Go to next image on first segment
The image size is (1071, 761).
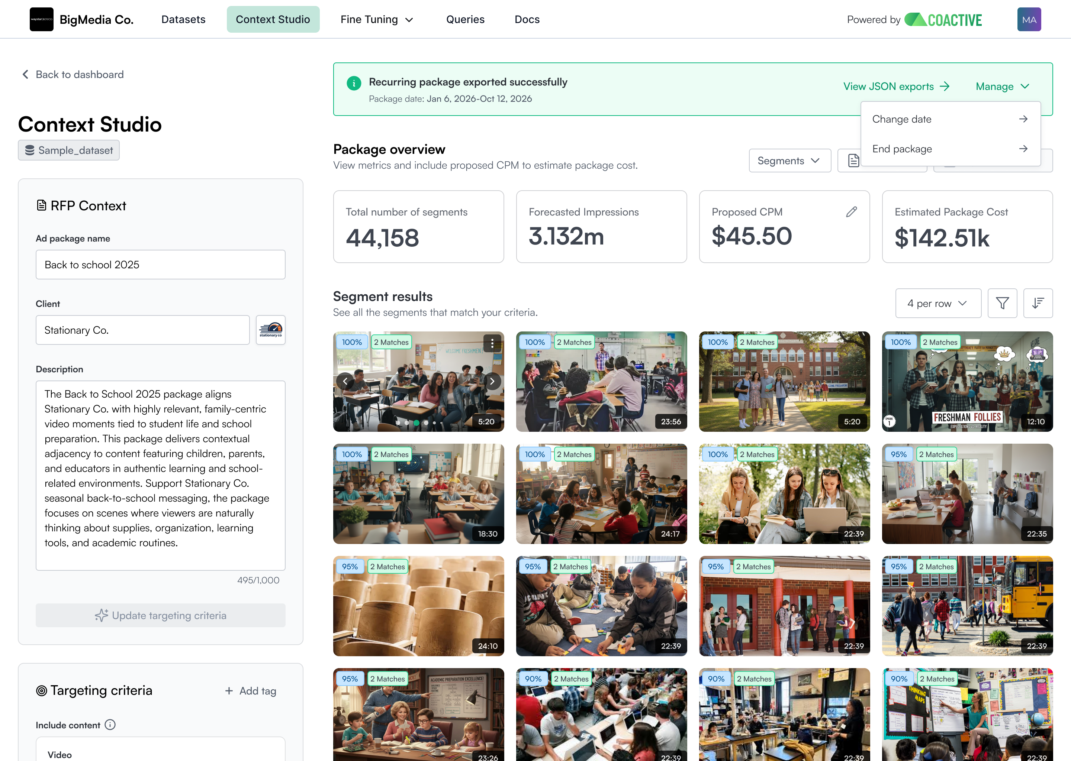pyautogui.click(x=492, y=381)
